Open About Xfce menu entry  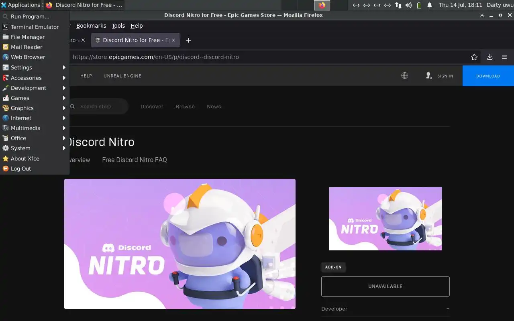tap(35, 158)
